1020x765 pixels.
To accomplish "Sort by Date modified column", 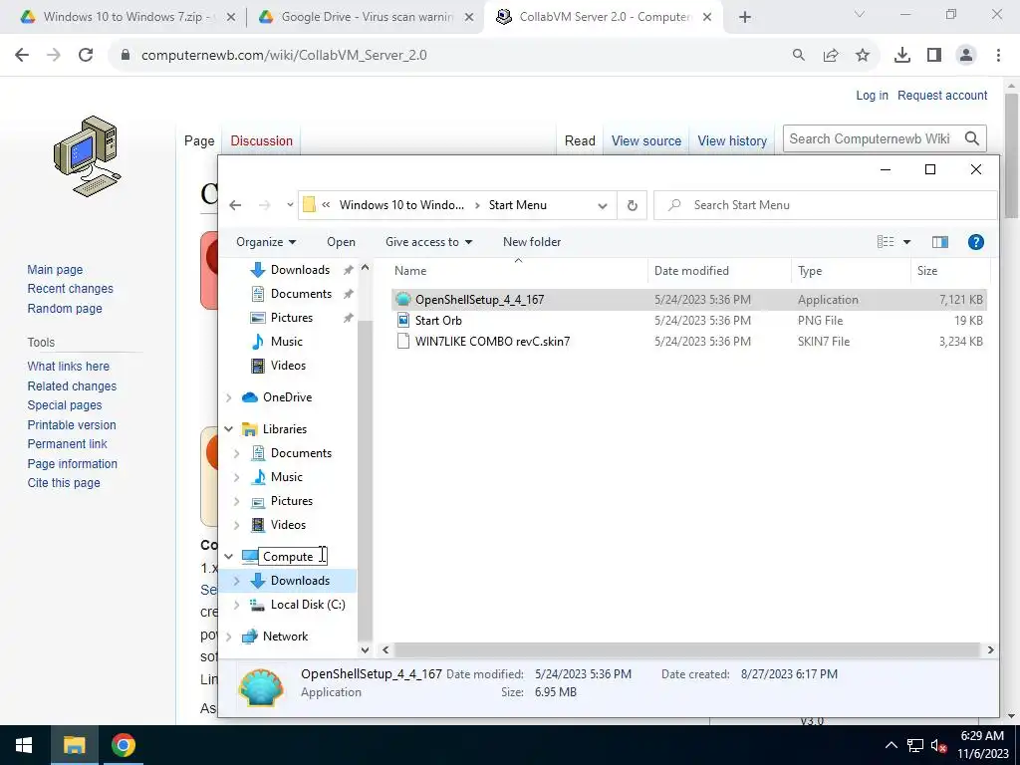I will point(719,271).
